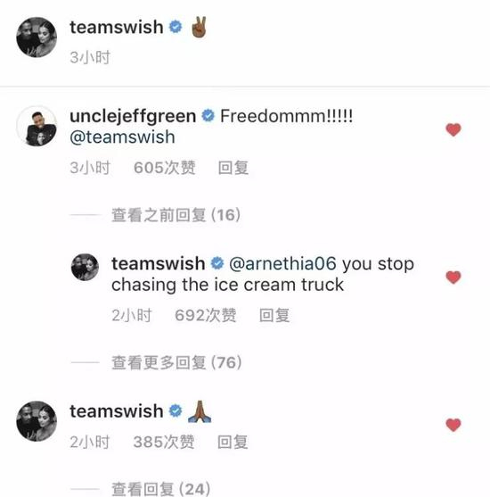
Task: Toggle heart on ice cream truck reply
Action: click(x=453, y=277)
